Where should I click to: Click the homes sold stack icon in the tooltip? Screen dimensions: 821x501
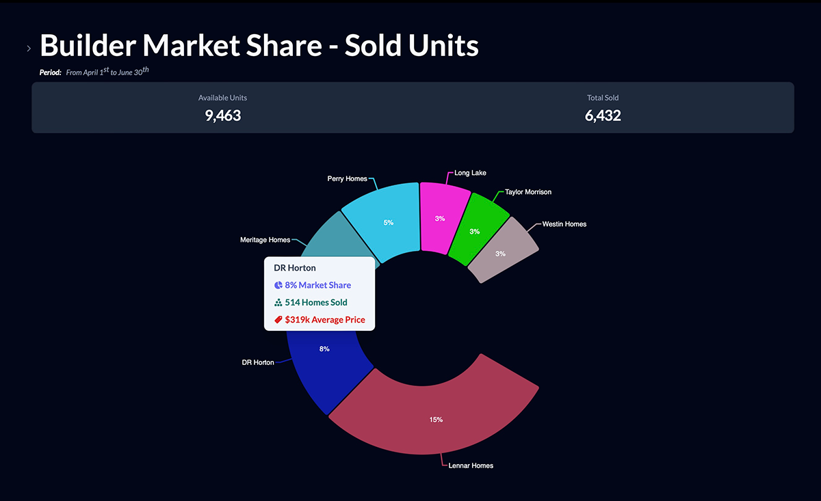point(278,302)
